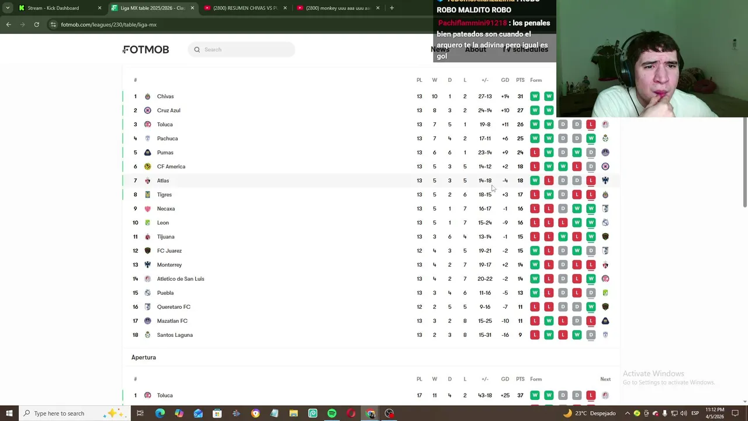The width and height of the screenshot is (748, 421).
Task: Open the weather widget 23°C Despejado
Action: [x=590, y=413]
